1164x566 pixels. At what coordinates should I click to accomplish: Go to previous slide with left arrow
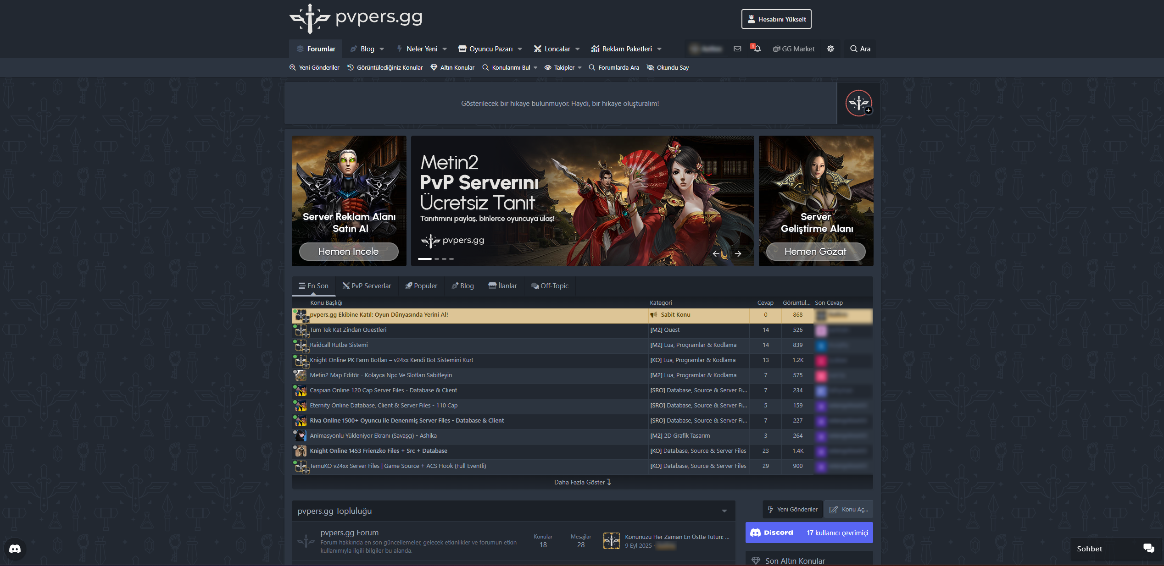click(x=716, y=253)
